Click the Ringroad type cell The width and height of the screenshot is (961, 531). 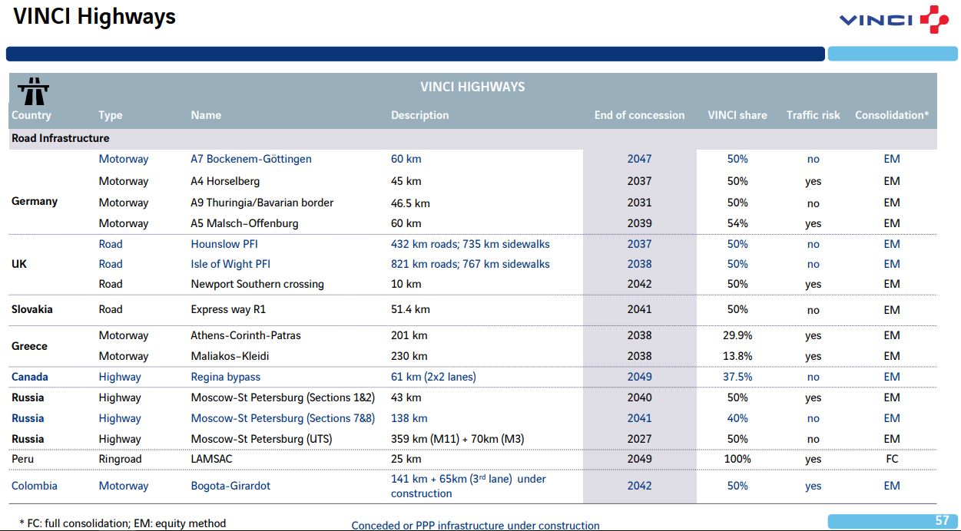point(121,459)
